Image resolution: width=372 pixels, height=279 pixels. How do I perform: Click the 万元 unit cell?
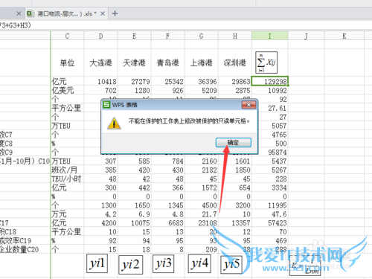coord(67,214)
